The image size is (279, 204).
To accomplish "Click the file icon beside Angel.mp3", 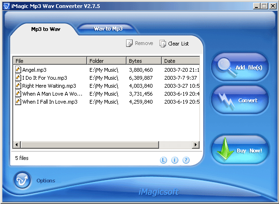I will (x=18, y=69).
